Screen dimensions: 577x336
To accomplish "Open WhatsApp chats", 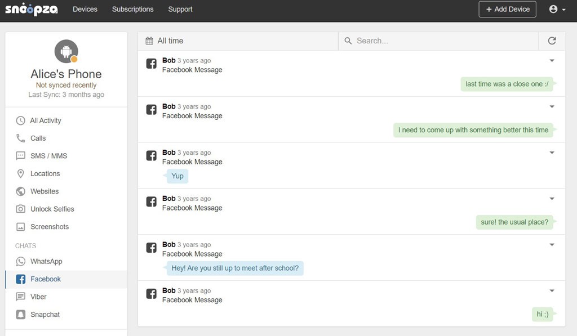I will pos(46,261).
